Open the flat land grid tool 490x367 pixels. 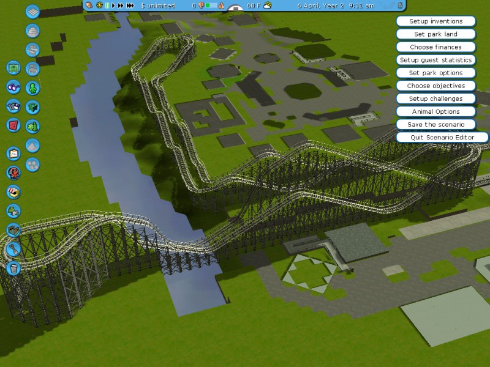[x=32, y=12]
